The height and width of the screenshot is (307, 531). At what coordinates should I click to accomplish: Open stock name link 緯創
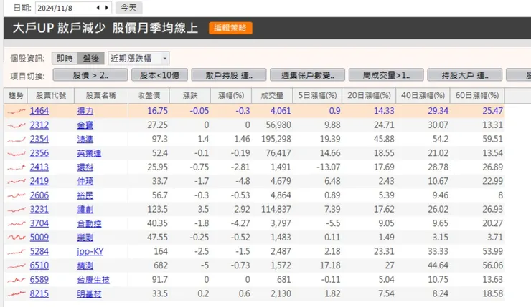pyautogui.click(x=85, y=210)
